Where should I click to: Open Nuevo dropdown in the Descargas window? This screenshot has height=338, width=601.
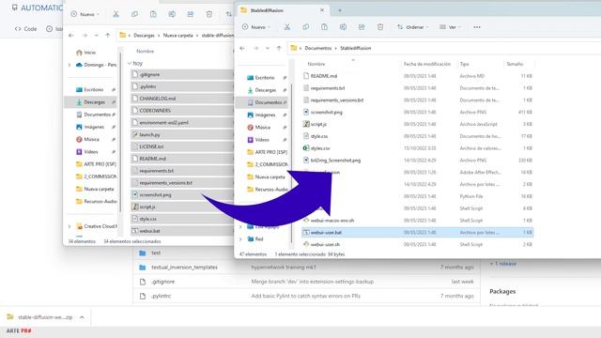(85, 14)
